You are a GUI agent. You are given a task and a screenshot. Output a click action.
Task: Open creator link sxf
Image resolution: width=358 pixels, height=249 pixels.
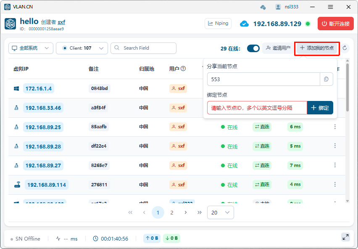[x=61, y=22]
